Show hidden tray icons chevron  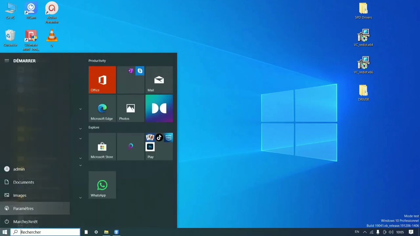[365, 232]
